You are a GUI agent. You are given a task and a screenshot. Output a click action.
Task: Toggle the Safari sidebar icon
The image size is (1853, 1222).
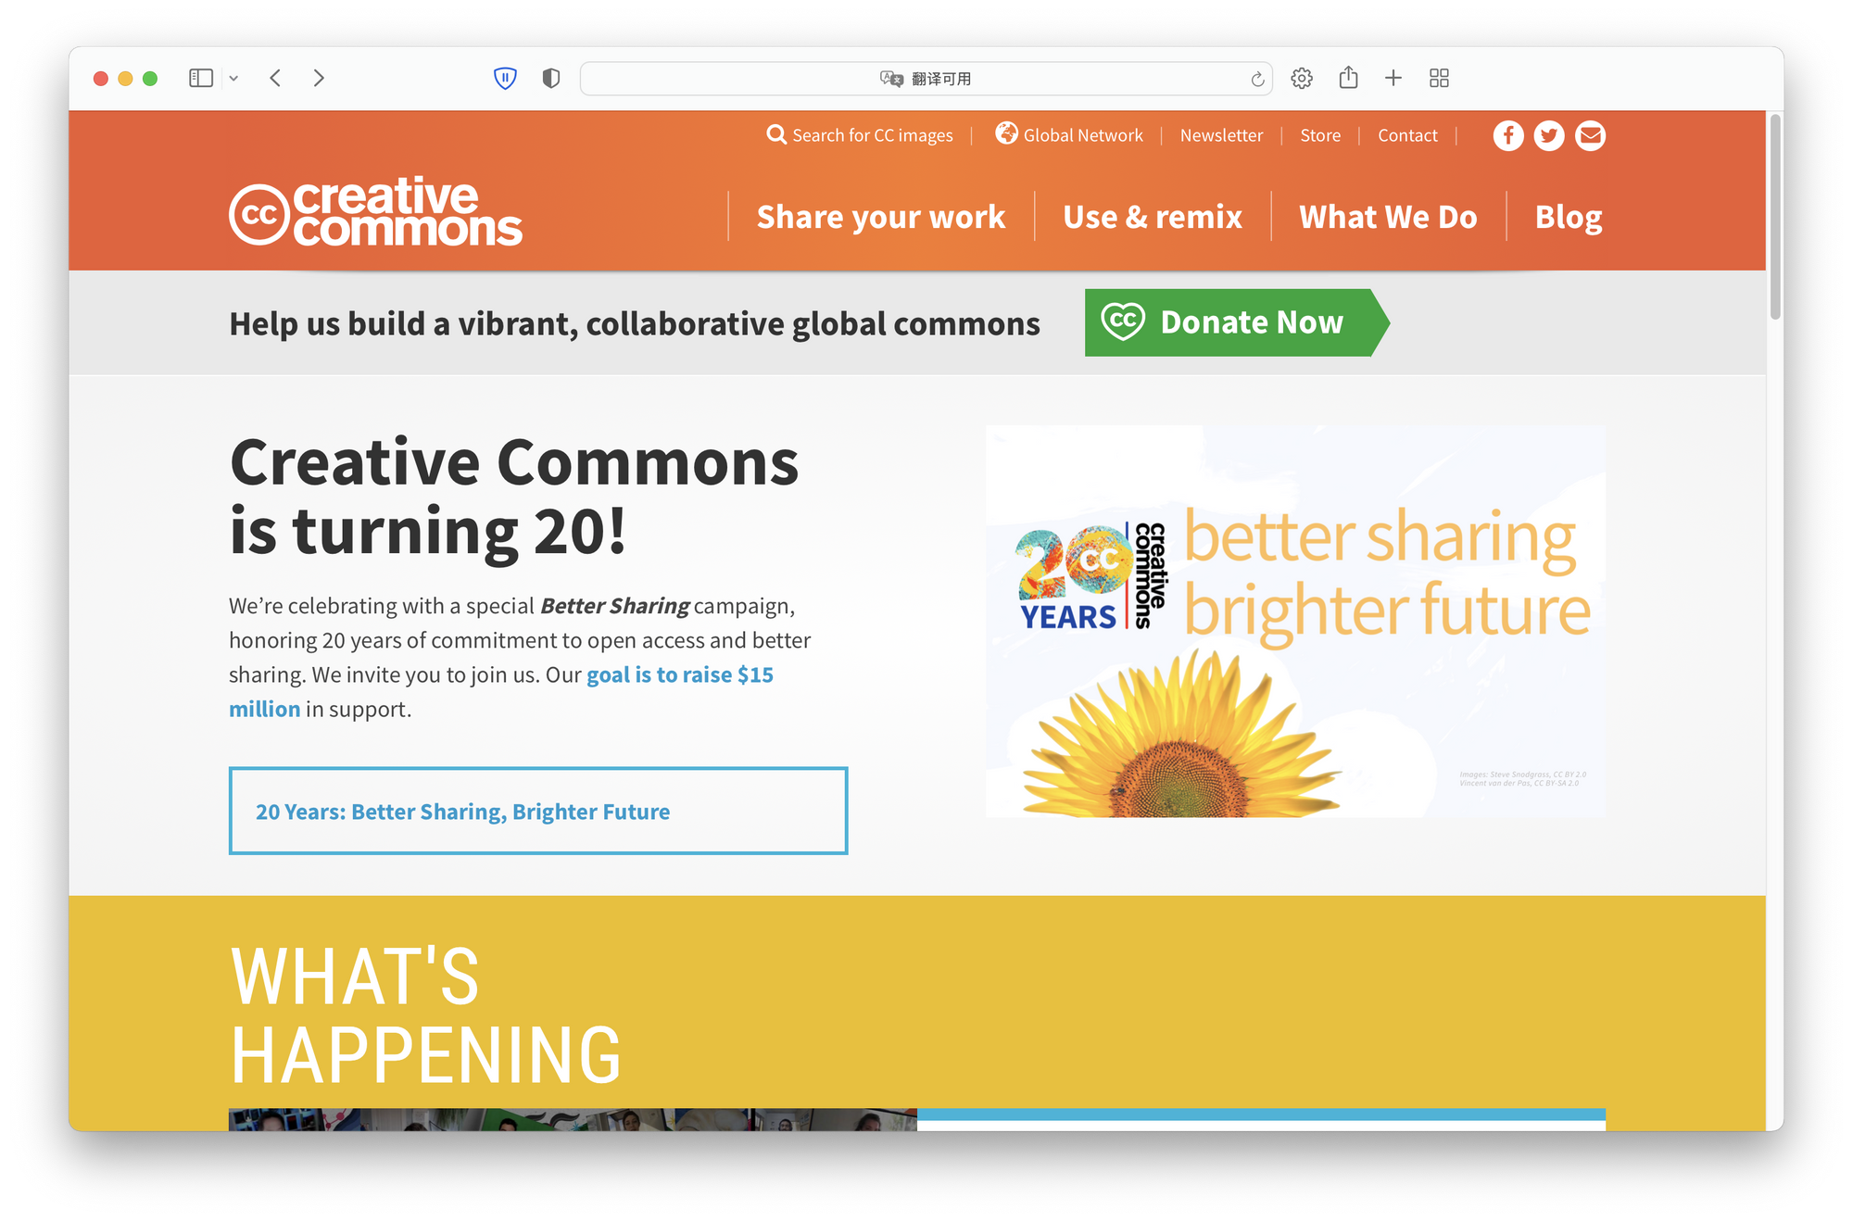(201, 78)
